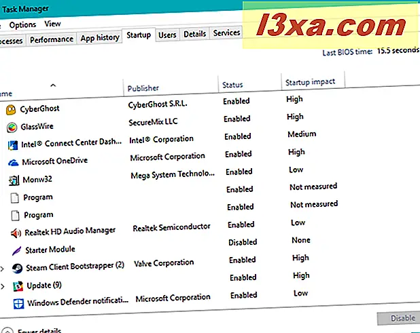Click the Monw32 app icon
This screenshot has height=333, width=420.
pos(14,180)
